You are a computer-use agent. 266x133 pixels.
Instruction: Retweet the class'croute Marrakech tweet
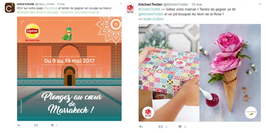point(36,125)
